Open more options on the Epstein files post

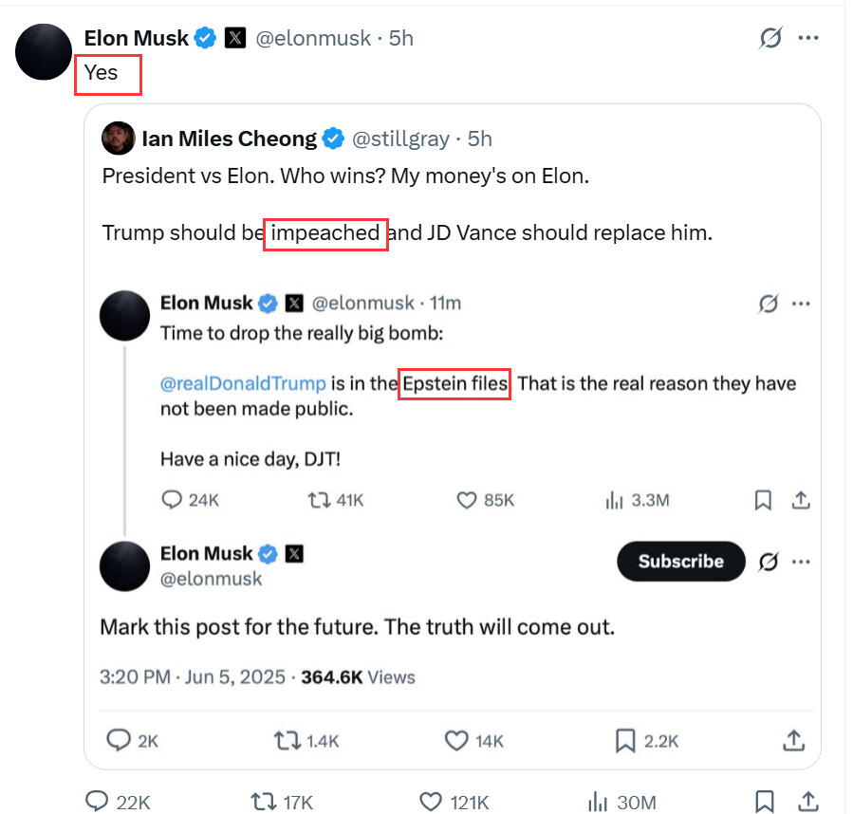pyautogui.click(x=801, y=304)
